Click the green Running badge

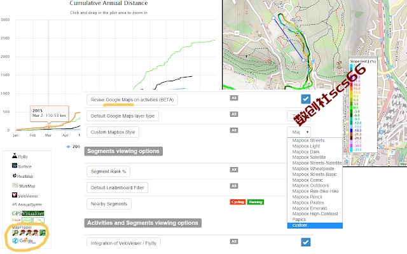(x=256, y=202)
